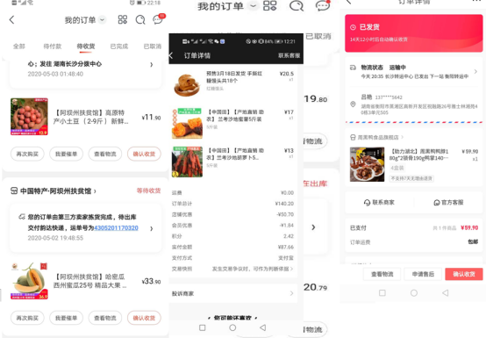Tap the 联系商家 headset icon

(x=367, y=203)
